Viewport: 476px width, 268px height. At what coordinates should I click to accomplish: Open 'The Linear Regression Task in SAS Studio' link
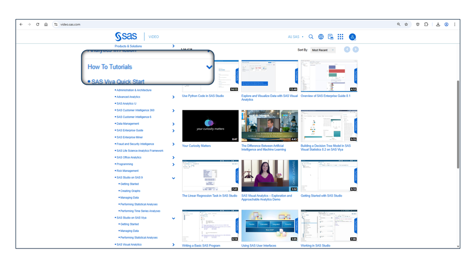click(x=210, y=196)
